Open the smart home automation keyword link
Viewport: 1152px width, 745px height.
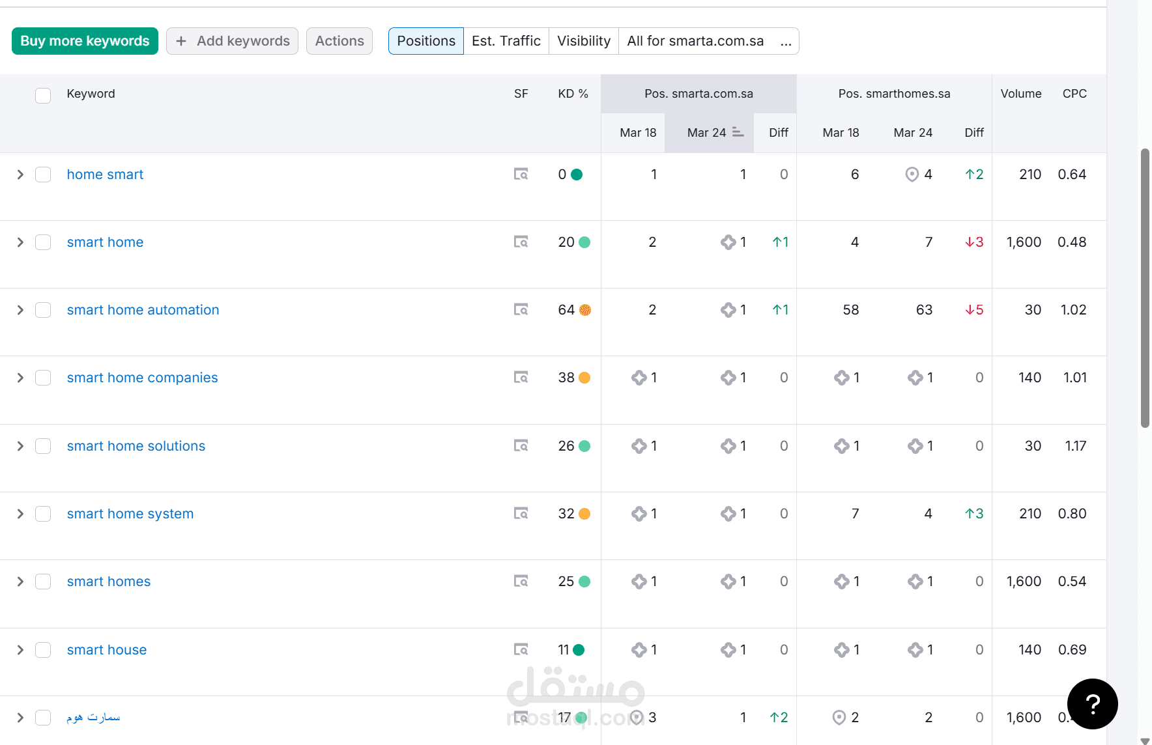point(143,310)
